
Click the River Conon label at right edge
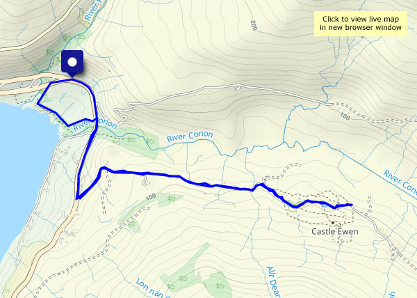(x=400, y=184)
